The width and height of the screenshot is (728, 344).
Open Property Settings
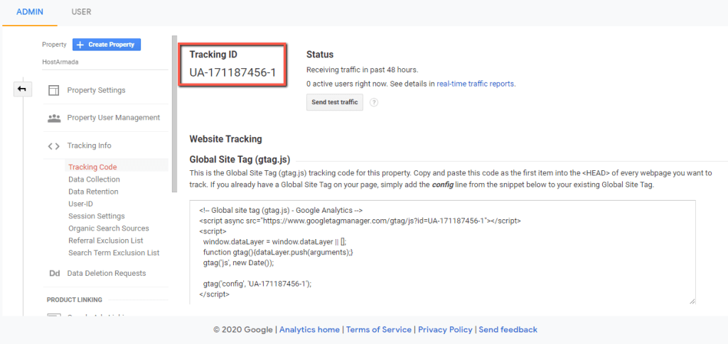96,90
